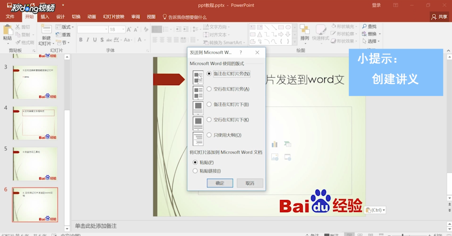Click the Paste clipboard icon

(8, 30)
